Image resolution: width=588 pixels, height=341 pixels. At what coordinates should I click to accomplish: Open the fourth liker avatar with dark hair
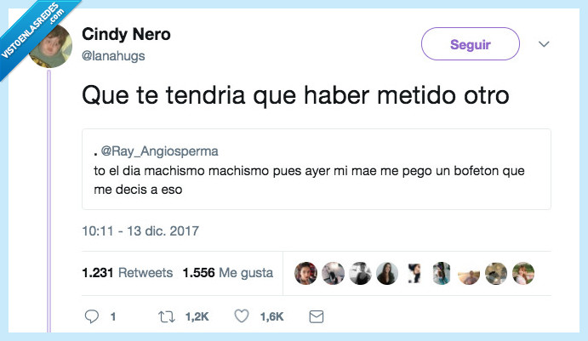click(387, 273)
